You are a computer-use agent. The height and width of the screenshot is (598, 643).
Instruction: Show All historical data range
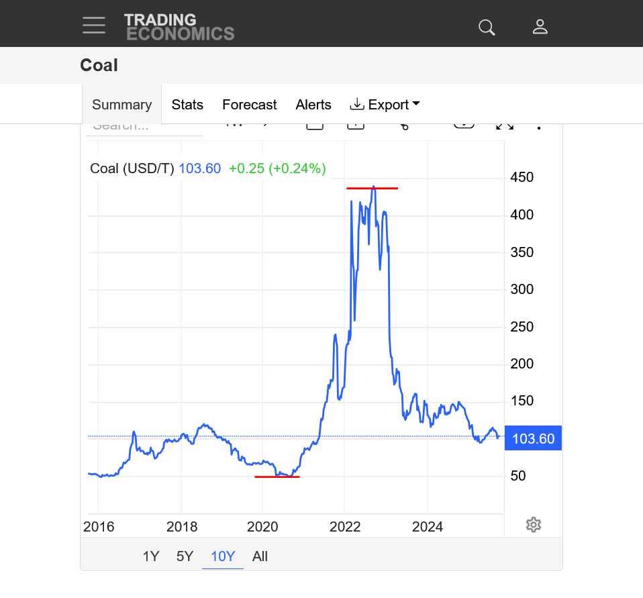coord(260,556)
